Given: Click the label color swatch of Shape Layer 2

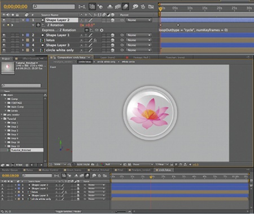Looking at the screenshot, I should pyautogui.click(x=28, y=20).
